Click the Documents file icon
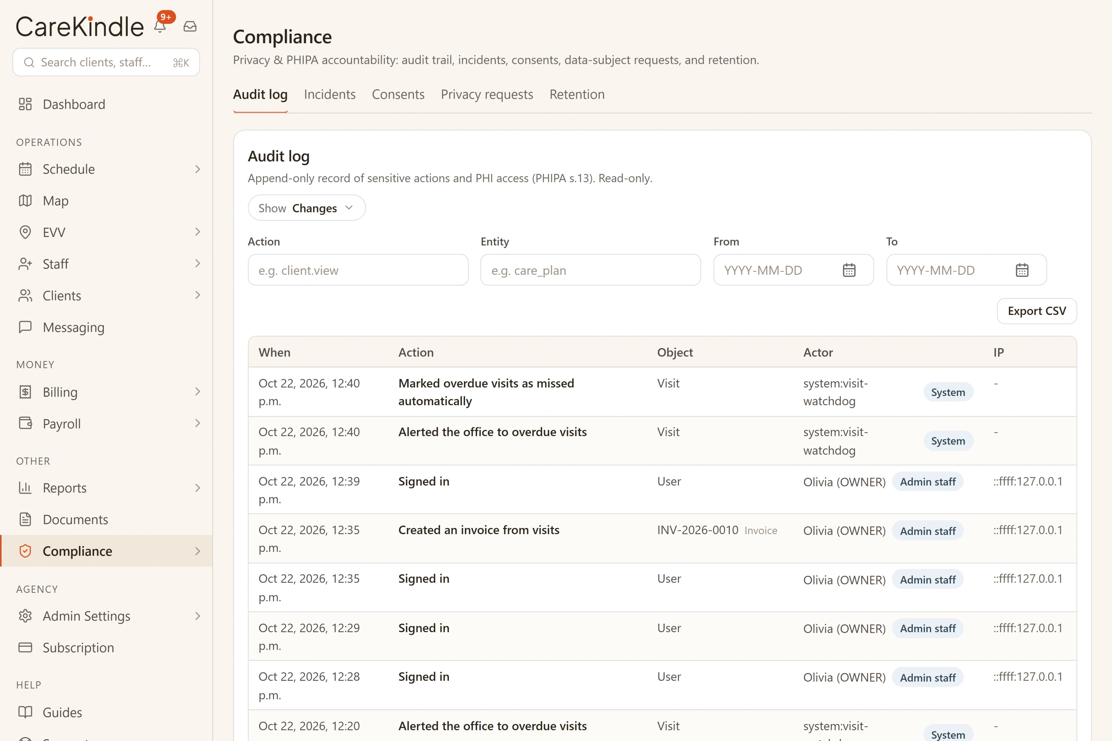1112x741 pixels. [x=25, y=519]
